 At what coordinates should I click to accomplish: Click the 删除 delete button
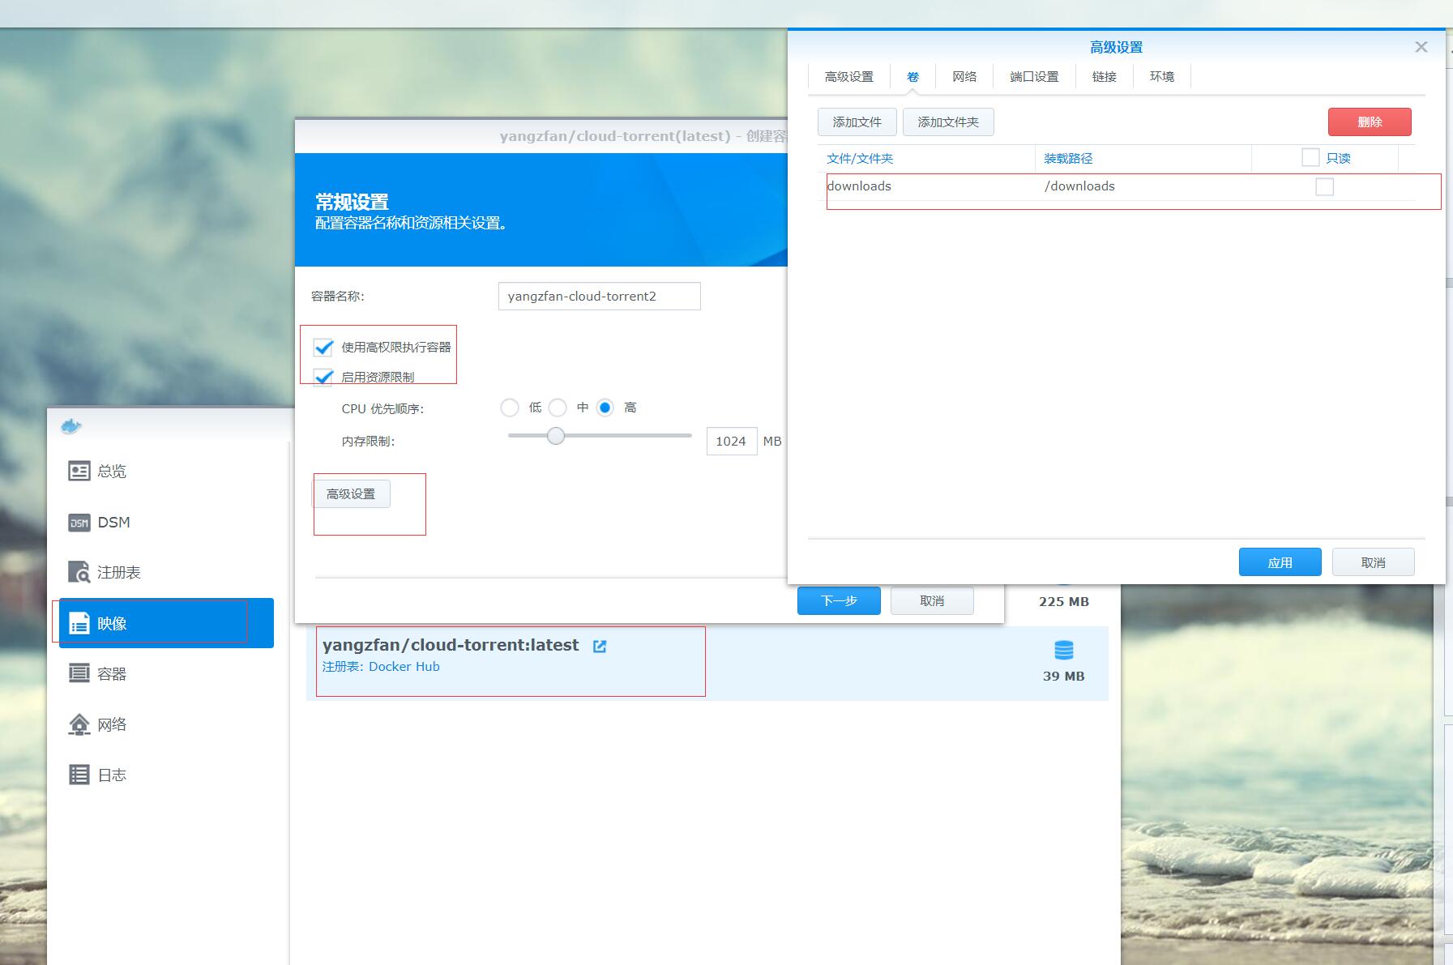(x=1369, y=122)
